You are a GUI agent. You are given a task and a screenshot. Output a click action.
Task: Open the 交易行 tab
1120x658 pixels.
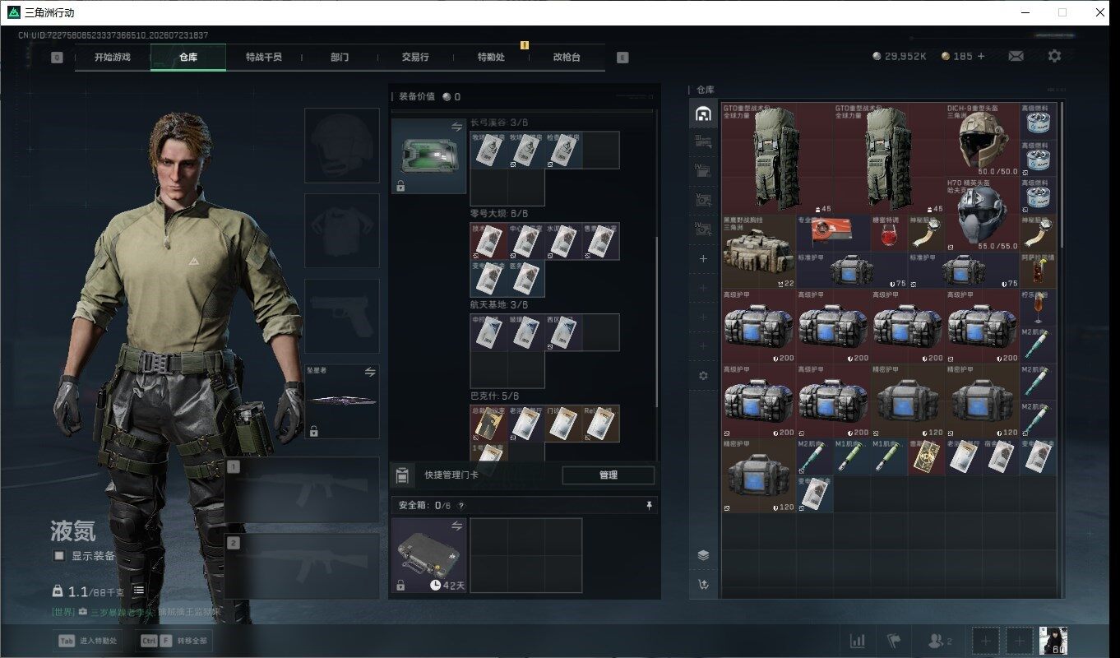[415, 58]
